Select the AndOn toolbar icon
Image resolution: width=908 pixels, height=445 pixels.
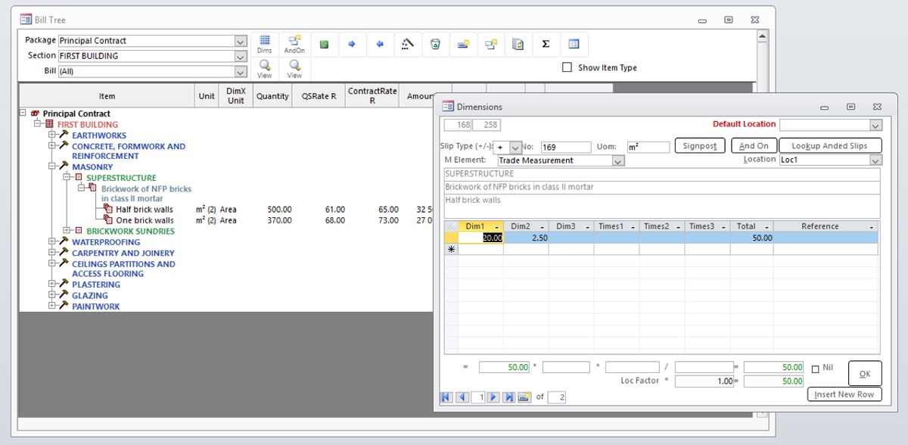click(294, 44)
